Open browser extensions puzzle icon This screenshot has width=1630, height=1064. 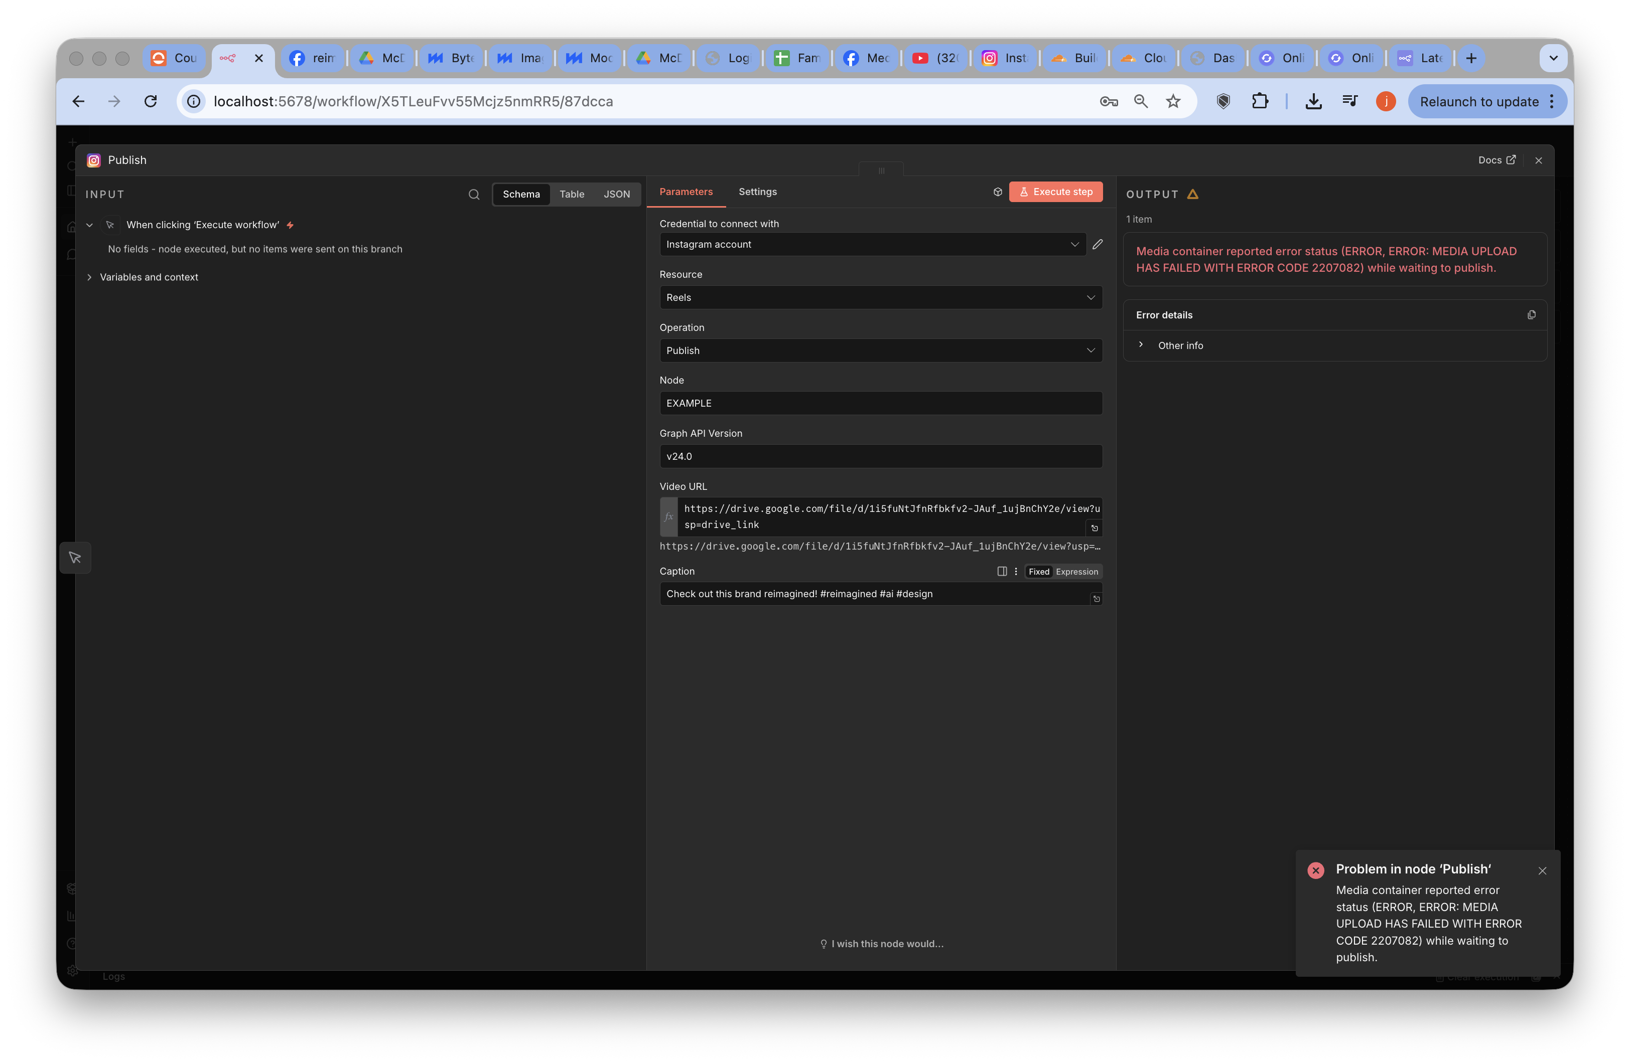coord(1260,101)
